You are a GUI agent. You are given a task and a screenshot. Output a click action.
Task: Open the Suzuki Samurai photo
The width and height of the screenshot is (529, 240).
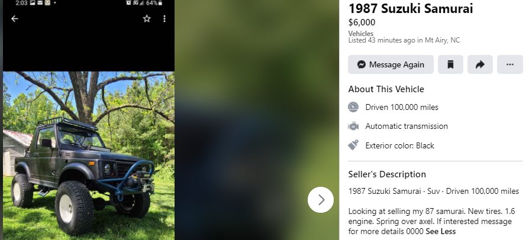(89, 155)
